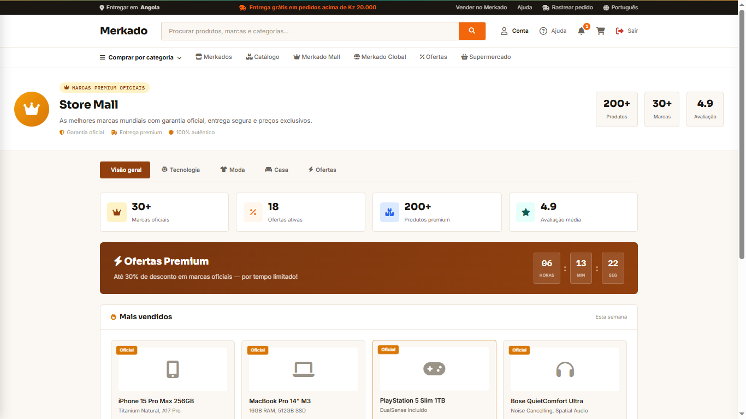Screen dimensions: 746x419
Task: Click the boxes icon in Produtos premium card
Action: pyautogui.click(x=389, y=212)
